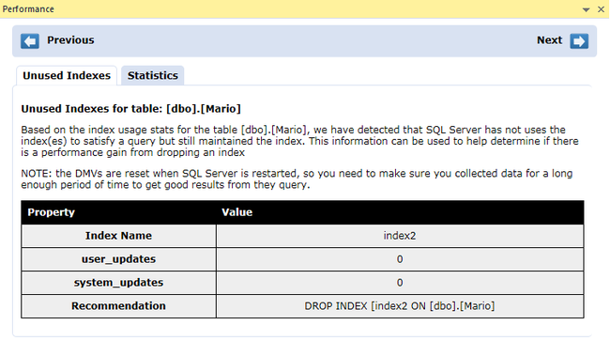The height and width of the screenshot is (341, 610).
Task: Click the 'Unused Indexes for table: [dbo].[Mario]' heading
Action: tap(130, 109)
